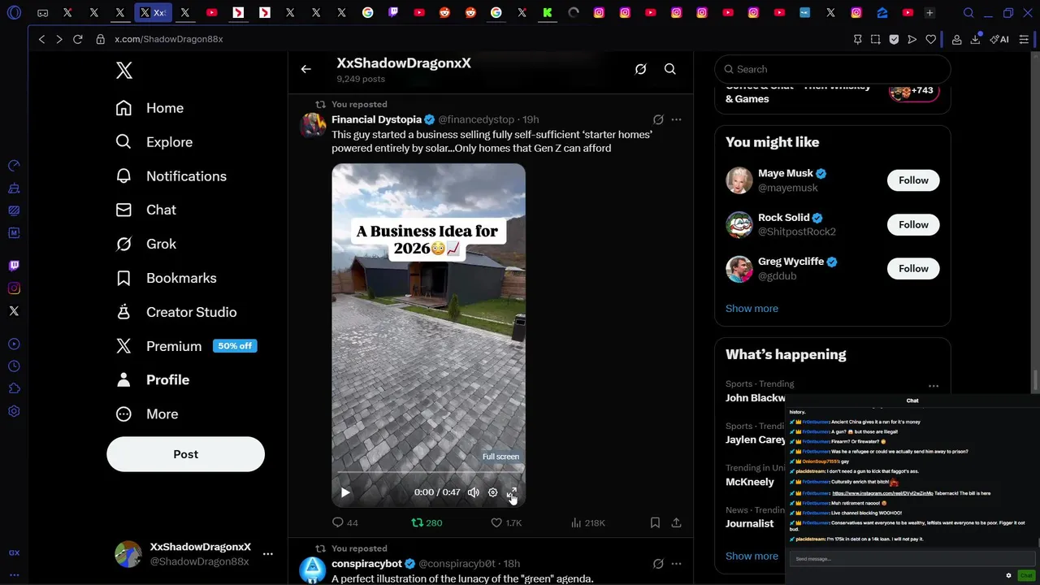The width and height of the screenshot is (1040, 585).
Task: Open chat overlay settings gear
Action: (x=1009, y=575)
